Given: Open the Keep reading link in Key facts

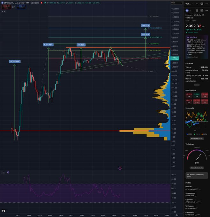Looking at the screenshot, I should click(x=192, y=57).
